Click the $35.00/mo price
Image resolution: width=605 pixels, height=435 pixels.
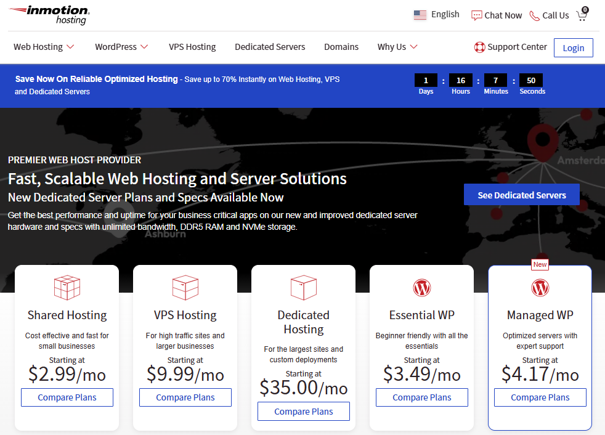pyautogui.click(x=304, y=388)
